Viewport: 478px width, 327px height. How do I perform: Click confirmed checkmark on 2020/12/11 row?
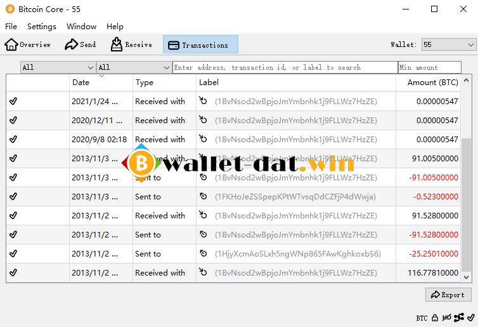13,120
